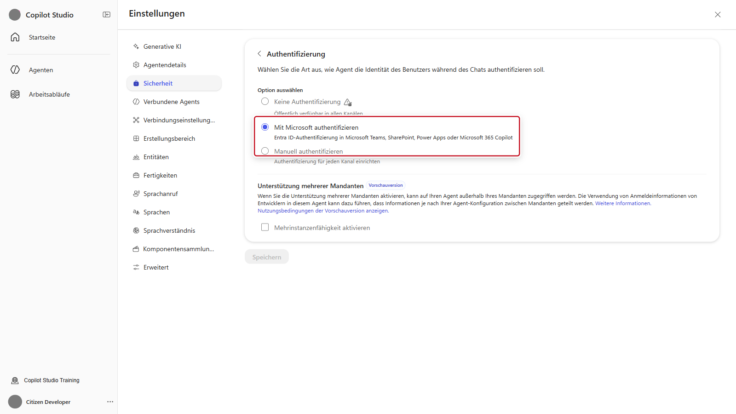
Task: Click the Copilot Studio title text
Action: (50, 15)
